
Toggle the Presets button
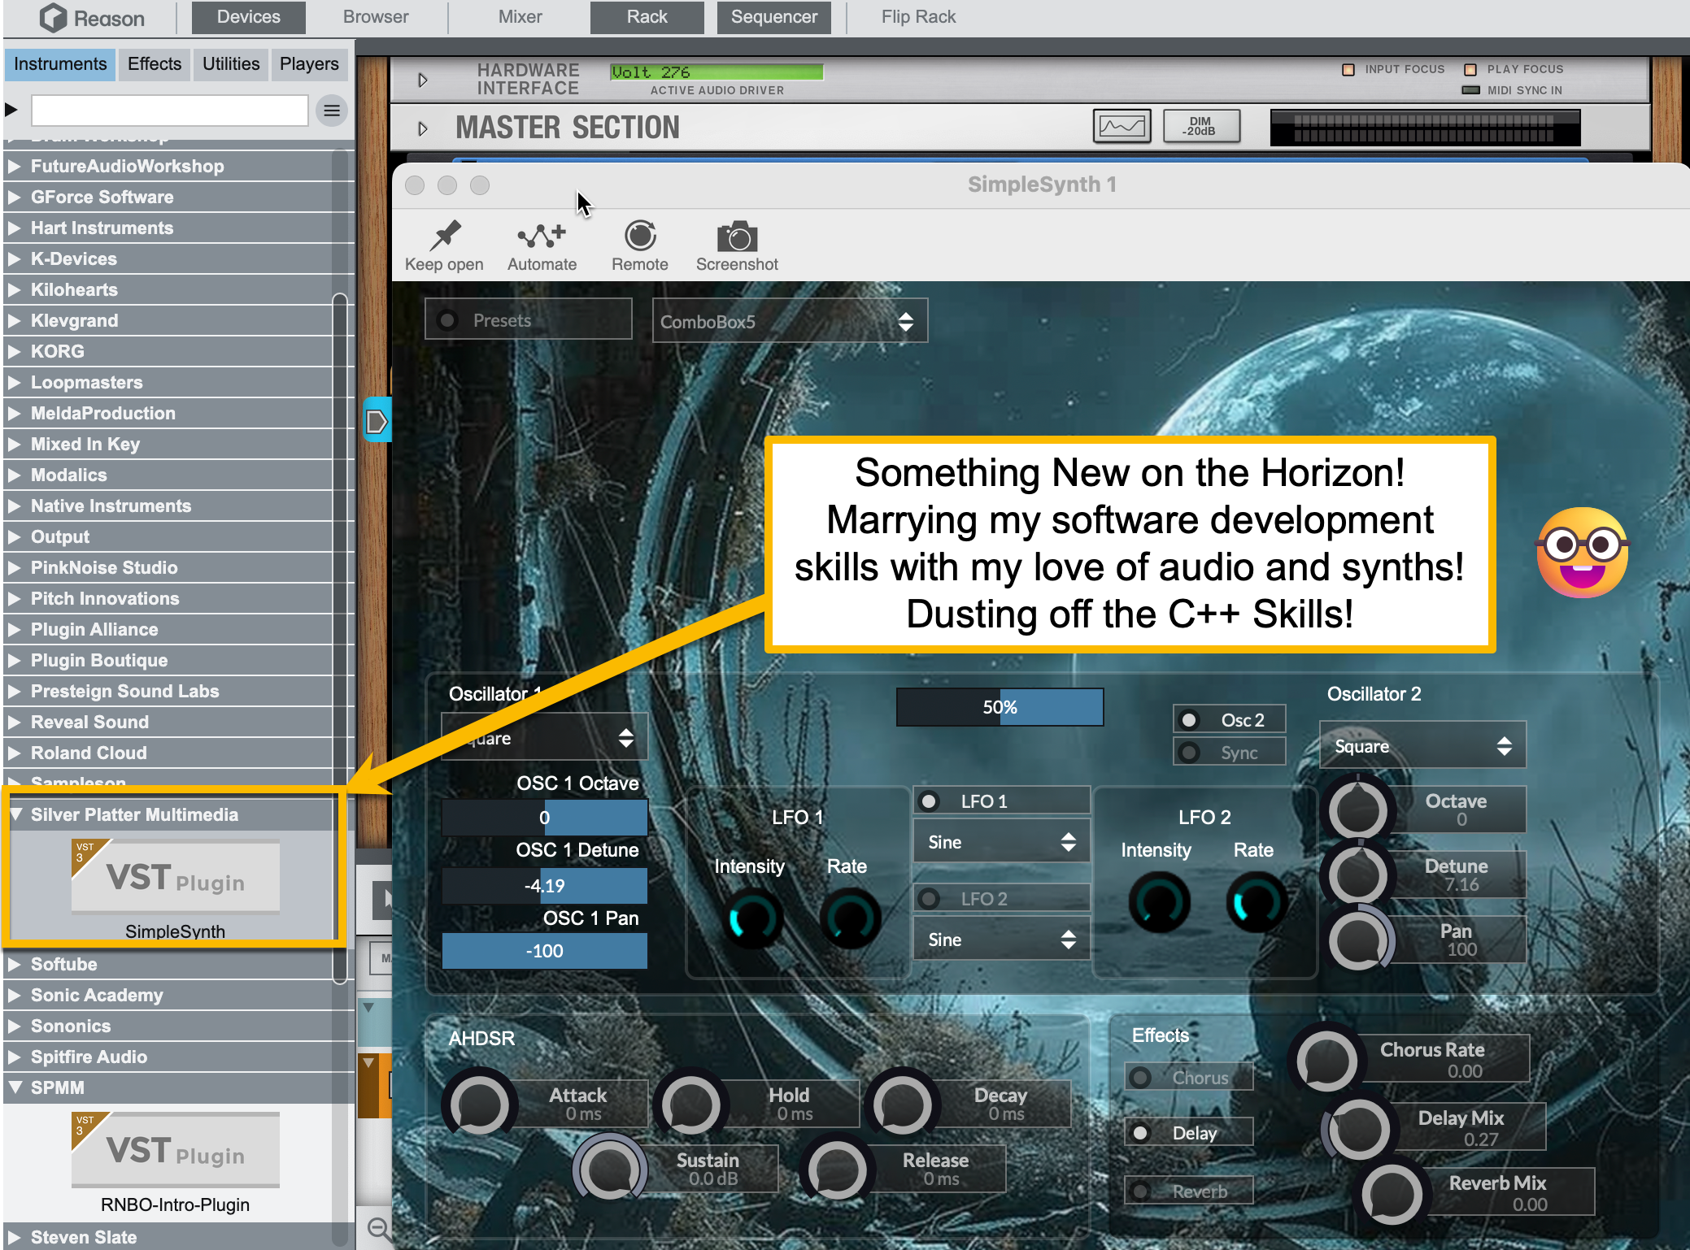tap(528, 319)
